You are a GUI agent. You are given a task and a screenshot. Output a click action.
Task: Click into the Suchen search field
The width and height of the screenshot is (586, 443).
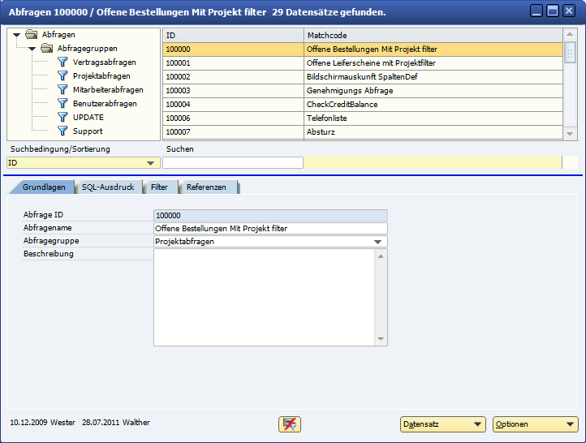click(x=232, y=163)
